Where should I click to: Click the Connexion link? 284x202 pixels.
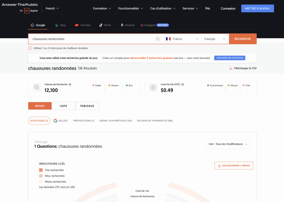228,9
